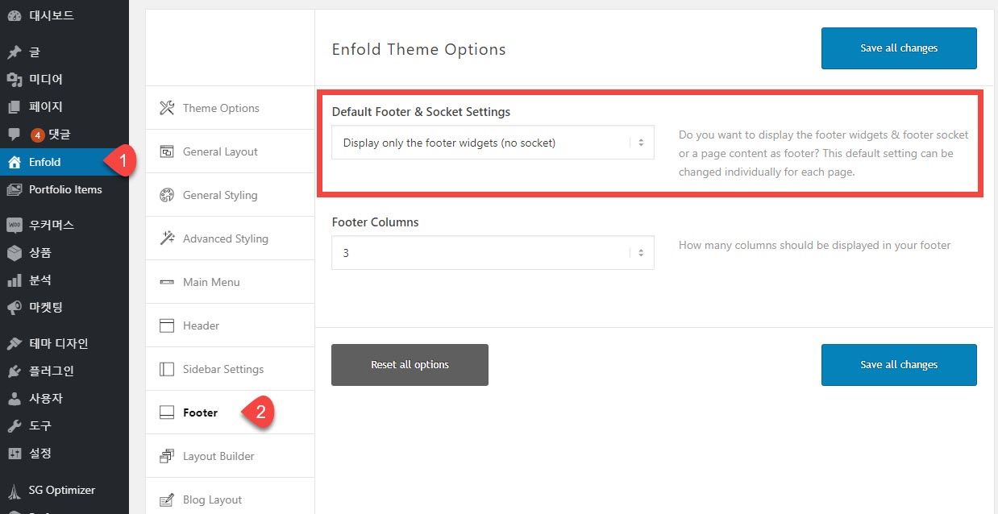998x514 pixels.
Task: Click the megaphone icon beside 마케팅
Action: click(x=14, y=308)
